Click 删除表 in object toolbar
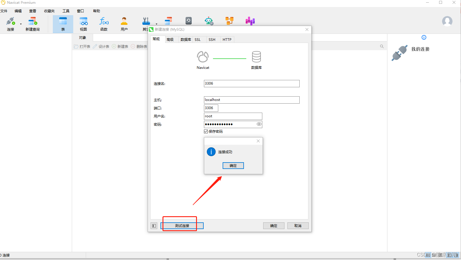461x260 pixels. (x=139, y=46)
